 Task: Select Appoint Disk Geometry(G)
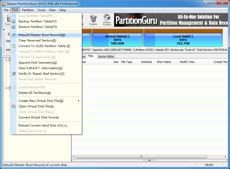point(46,63)
